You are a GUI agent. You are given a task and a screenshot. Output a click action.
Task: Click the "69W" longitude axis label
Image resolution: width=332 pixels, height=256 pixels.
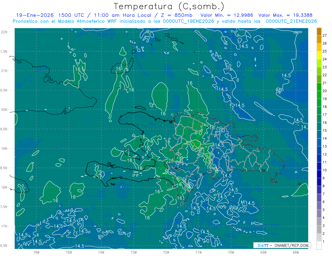click(x=263, y=252)
